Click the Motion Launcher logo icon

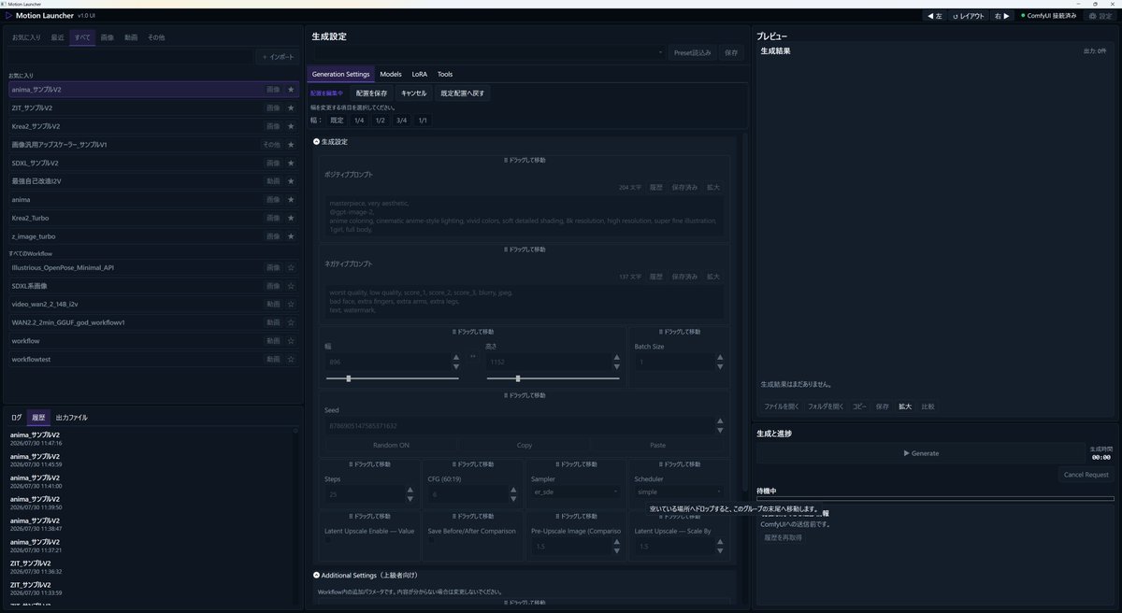[x=9, y=16]
